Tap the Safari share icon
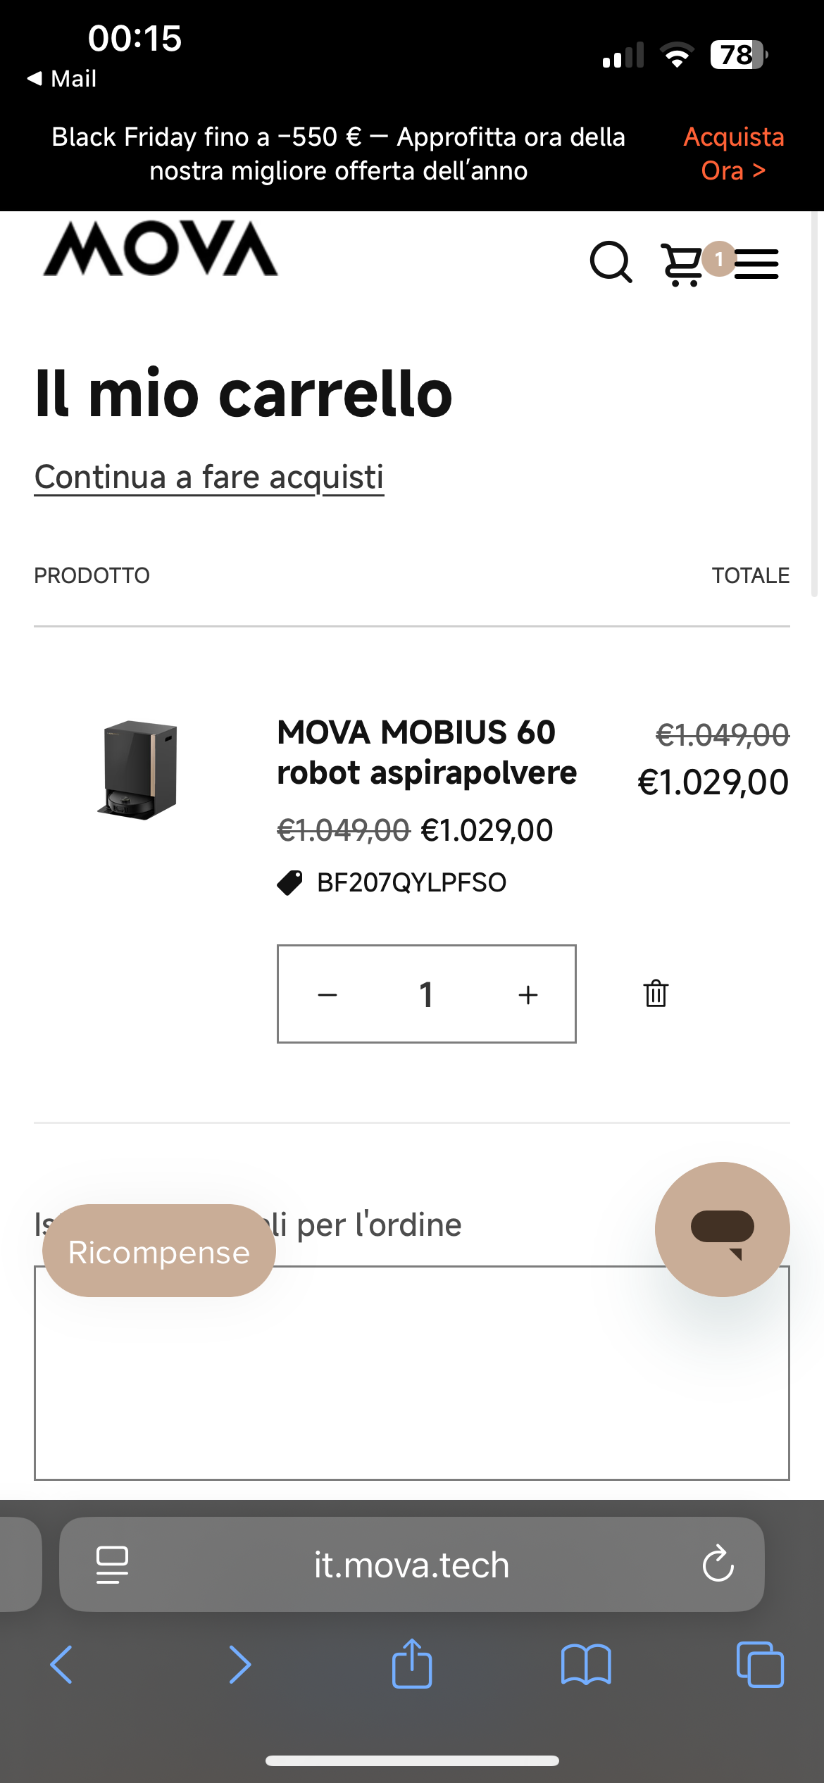 point(412,1664)
